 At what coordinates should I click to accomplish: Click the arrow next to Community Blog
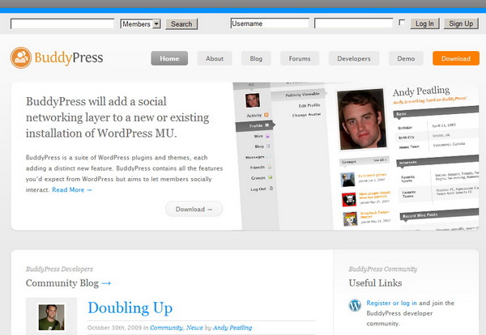coord(106,283)
